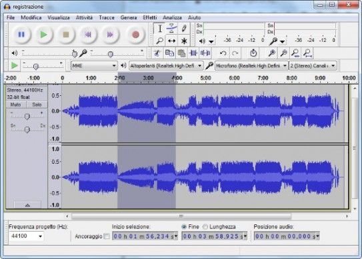Click the Sync-Lock clock icon
362x259 pixels.
tap(253, 53)
